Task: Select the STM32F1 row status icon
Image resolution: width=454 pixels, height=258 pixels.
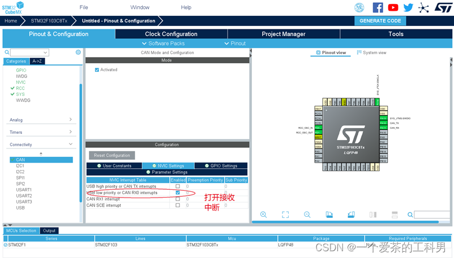Action: click(5, 244)
